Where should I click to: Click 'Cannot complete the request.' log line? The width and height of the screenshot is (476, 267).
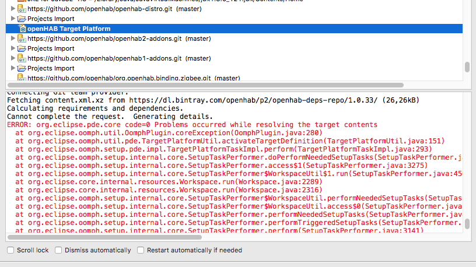(x=110, y=117)
